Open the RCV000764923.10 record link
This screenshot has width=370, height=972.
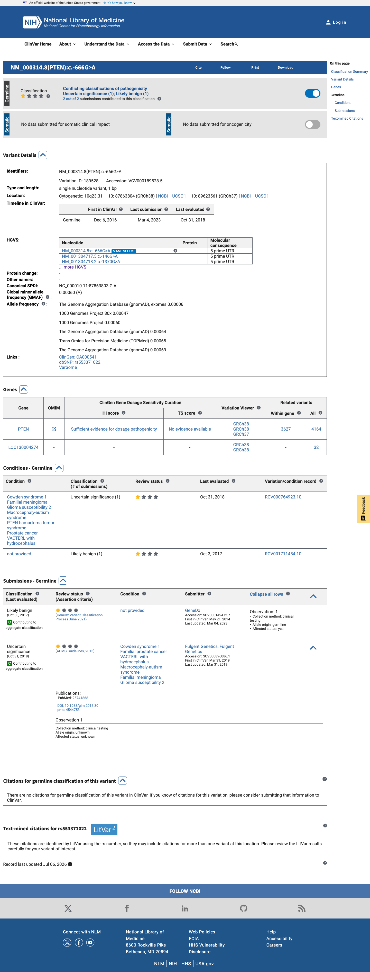(x=283, y=497)
